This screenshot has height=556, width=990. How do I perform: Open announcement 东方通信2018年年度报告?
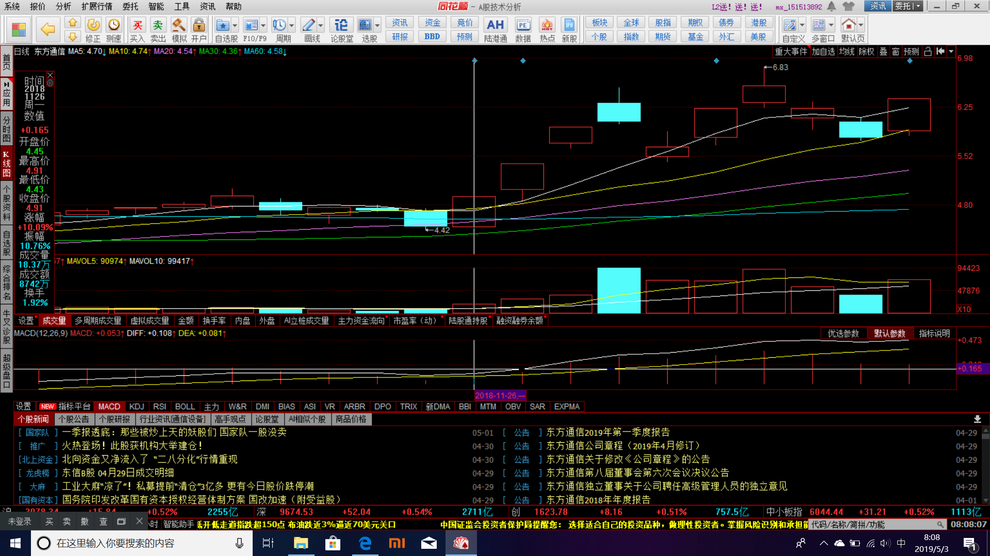(x=598, y=499)
